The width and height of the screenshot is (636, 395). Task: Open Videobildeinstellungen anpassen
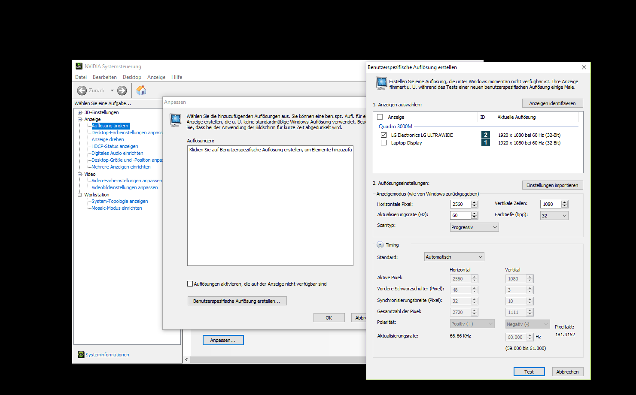pyautogui.click(x=125, y=187)
